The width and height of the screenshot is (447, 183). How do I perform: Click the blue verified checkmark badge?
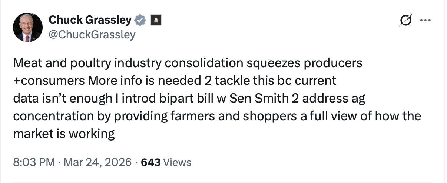[x=140, y=20]
